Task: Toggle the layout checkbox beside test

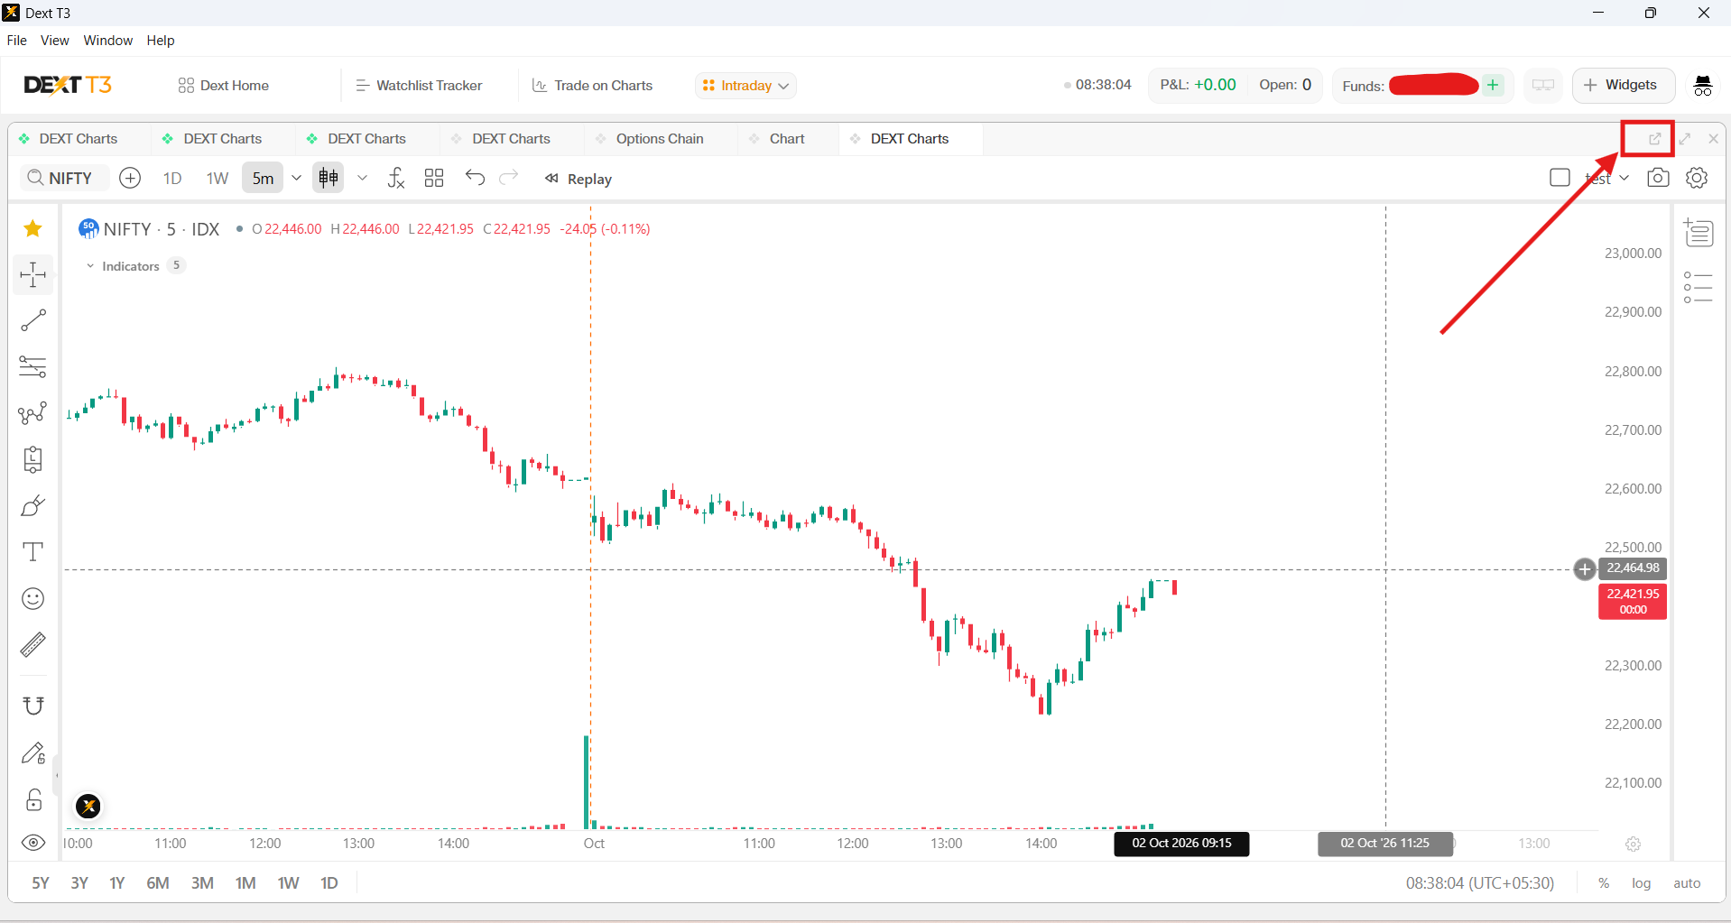Action: (x=1560, y=178)
